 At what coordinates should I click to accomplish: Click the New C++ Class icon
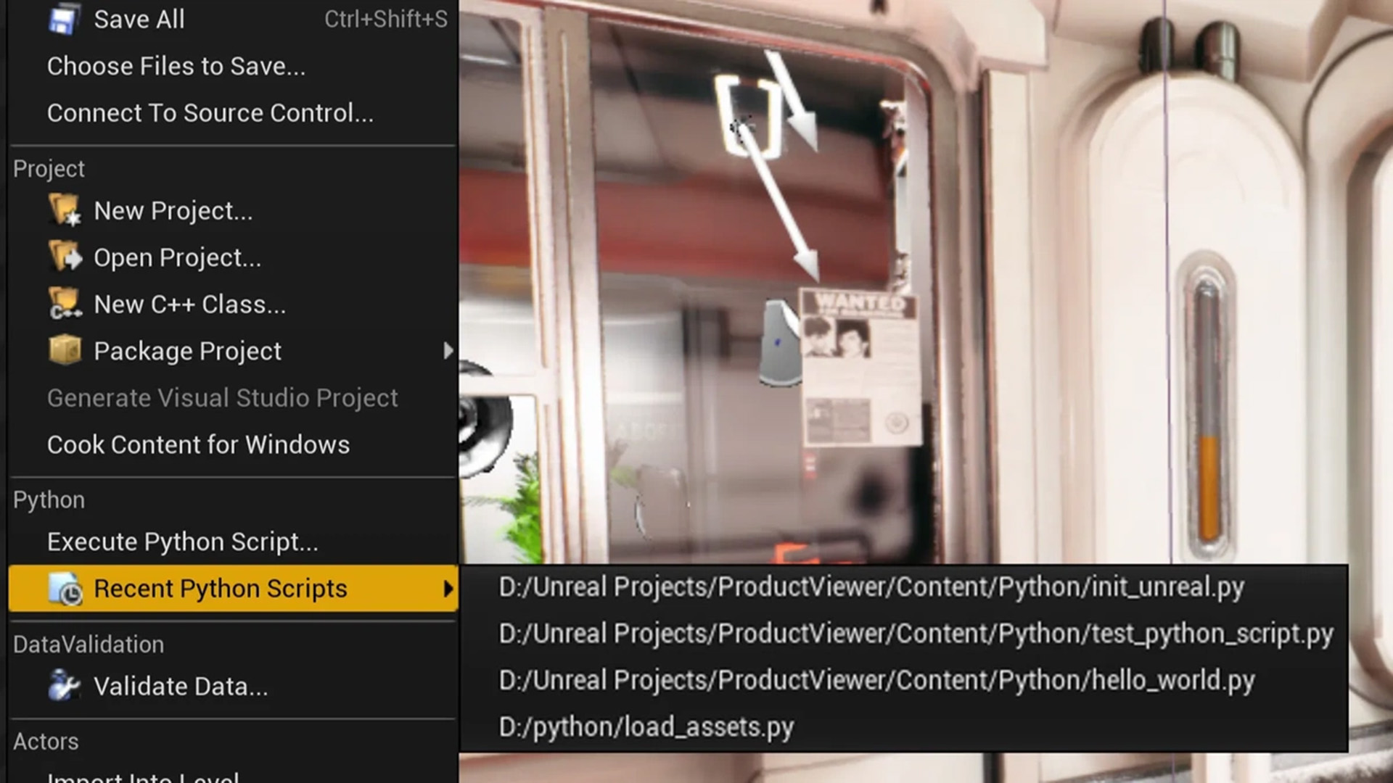[x=65, y=304]
